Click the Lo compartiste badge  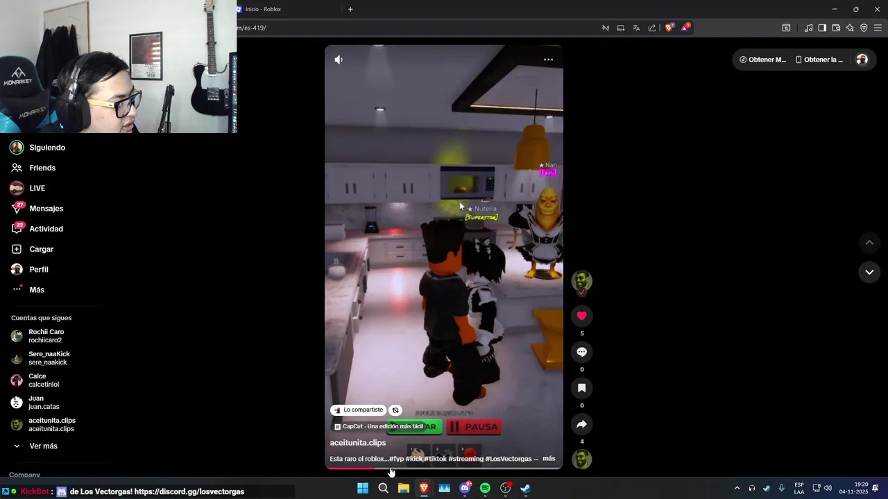359,410
